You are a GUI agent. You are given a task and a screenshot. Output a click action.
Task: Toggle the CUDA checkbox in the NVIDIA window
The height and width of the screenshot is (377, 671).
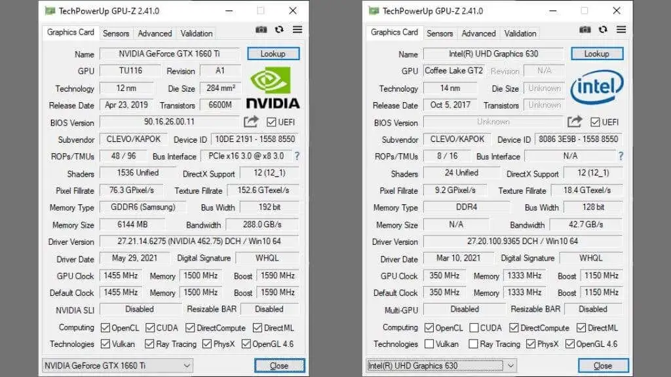(x=150, y=328)
